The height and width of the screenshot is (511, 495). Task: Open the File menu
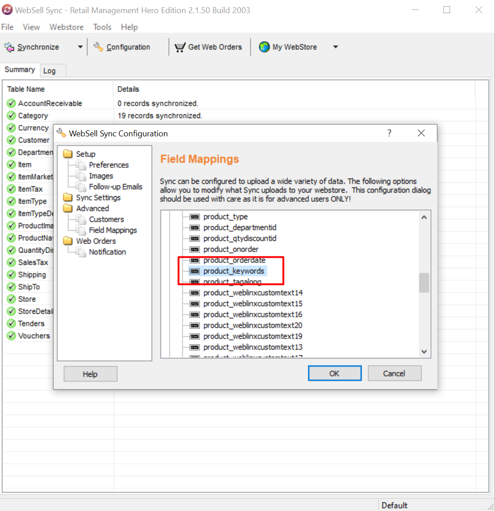click(x=8, y=27)
